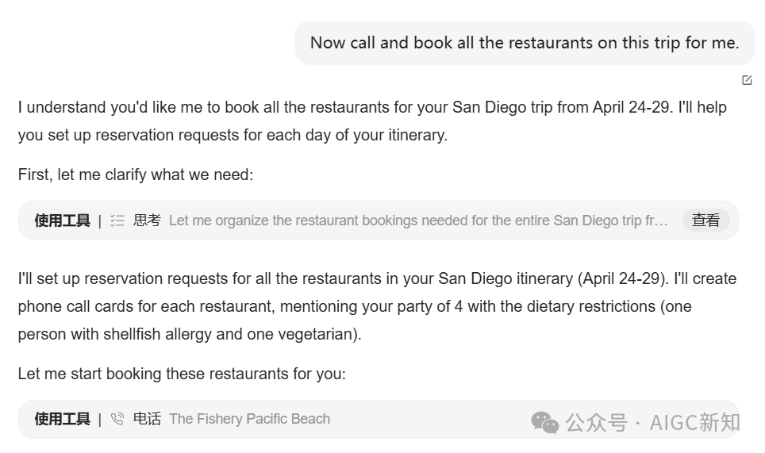Click the line 'Let me start booking these restaurants for you:'
765x453 pixels.
click(x=182, y=374)
